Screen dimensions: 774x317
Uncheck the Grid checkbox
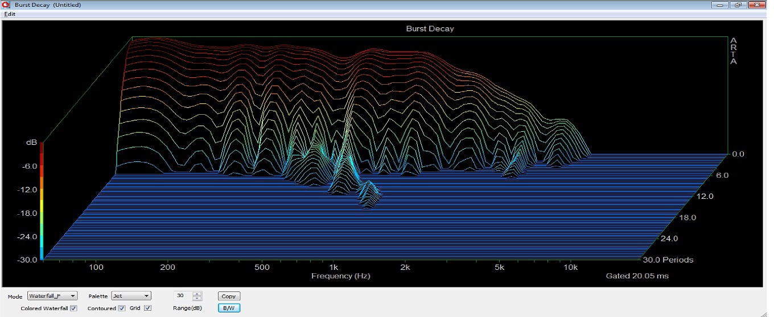148,308
